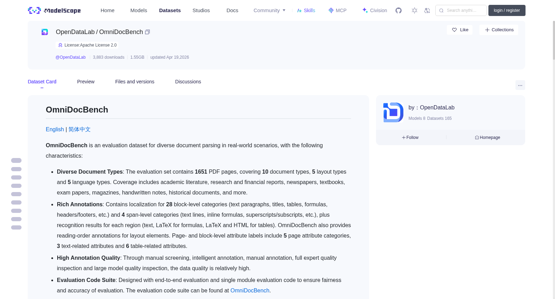Click the heart Like button
This screenshot has height=299, width=555.
click(x=460, y=30)
